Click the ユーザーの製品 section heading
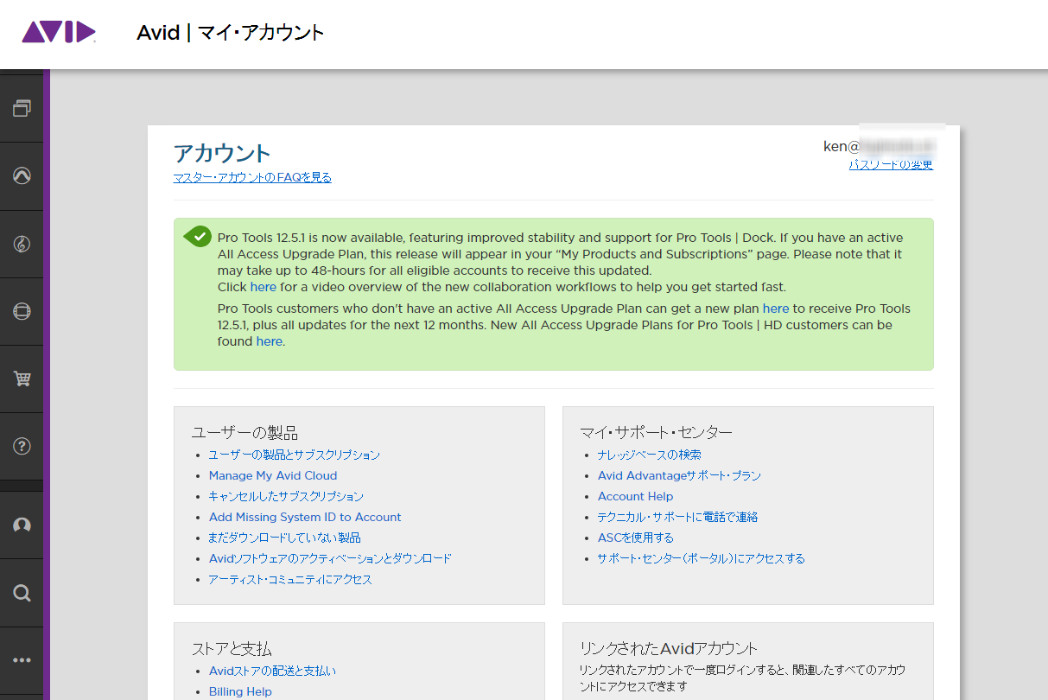Screen dimensions: 1048x700 [x=245, y=432]
